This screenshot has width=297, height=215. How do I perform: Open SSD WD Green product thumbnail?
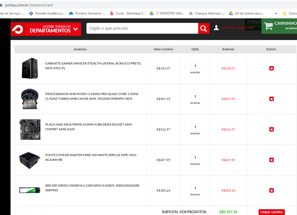click(x=30, y=190)
